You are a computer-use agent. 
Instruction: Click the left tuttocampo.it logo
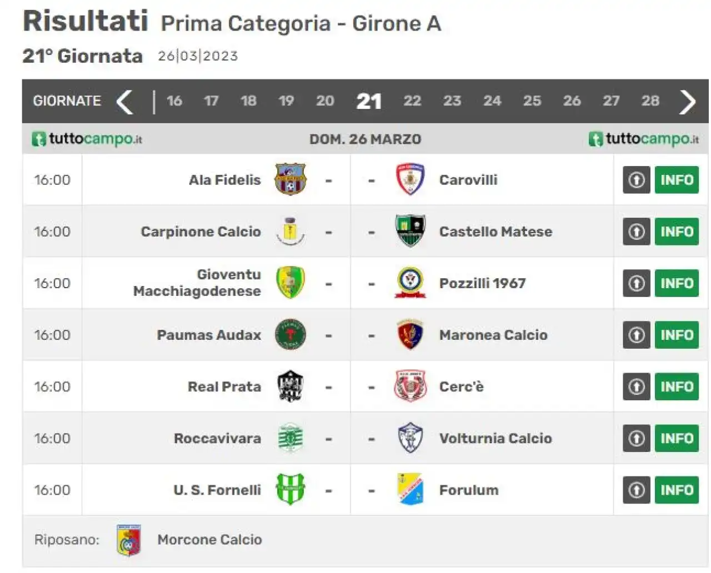pyautogui.click(x=87, y=139)
